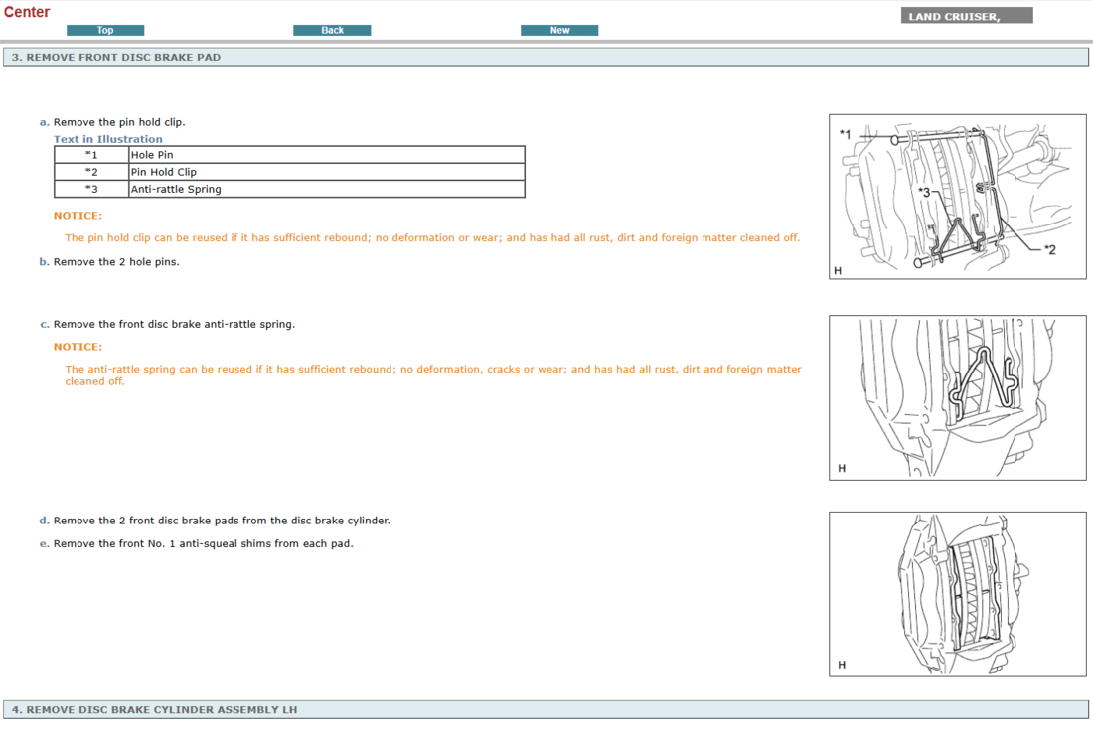Click the hole pin caliper illustration
The width and height of the screenshot is (1093, 746).
[x=957, y=196]
